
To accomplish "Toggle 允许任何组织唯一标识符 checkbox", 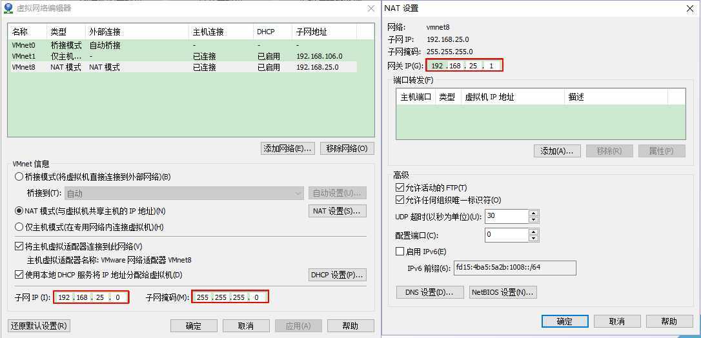I will pos(400,200).
